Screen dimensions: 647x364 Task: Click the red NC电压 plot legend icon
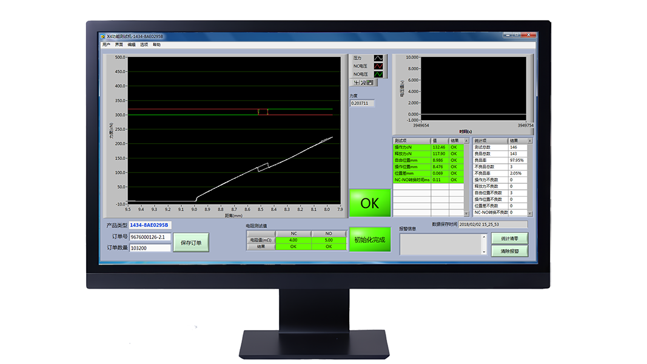tap(378, 66)
